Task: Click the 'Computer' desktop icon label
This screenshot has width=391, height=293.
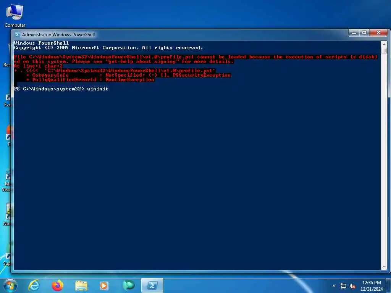Action: click(15, 25)
